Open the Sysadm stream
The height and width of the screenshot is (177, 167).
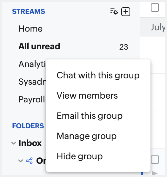click(32, 82)
